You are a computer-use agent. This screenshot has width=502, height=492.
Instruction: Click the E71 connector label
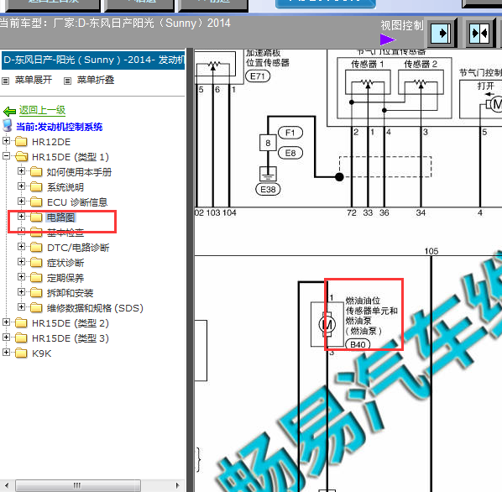click(x=258, y=76)
